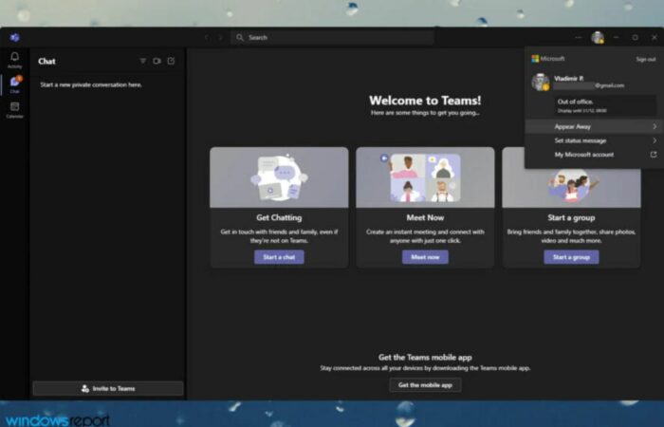Click the 'Get the Teams mobile app' heading
The image size is (664, 427).
tap(425, 357)
